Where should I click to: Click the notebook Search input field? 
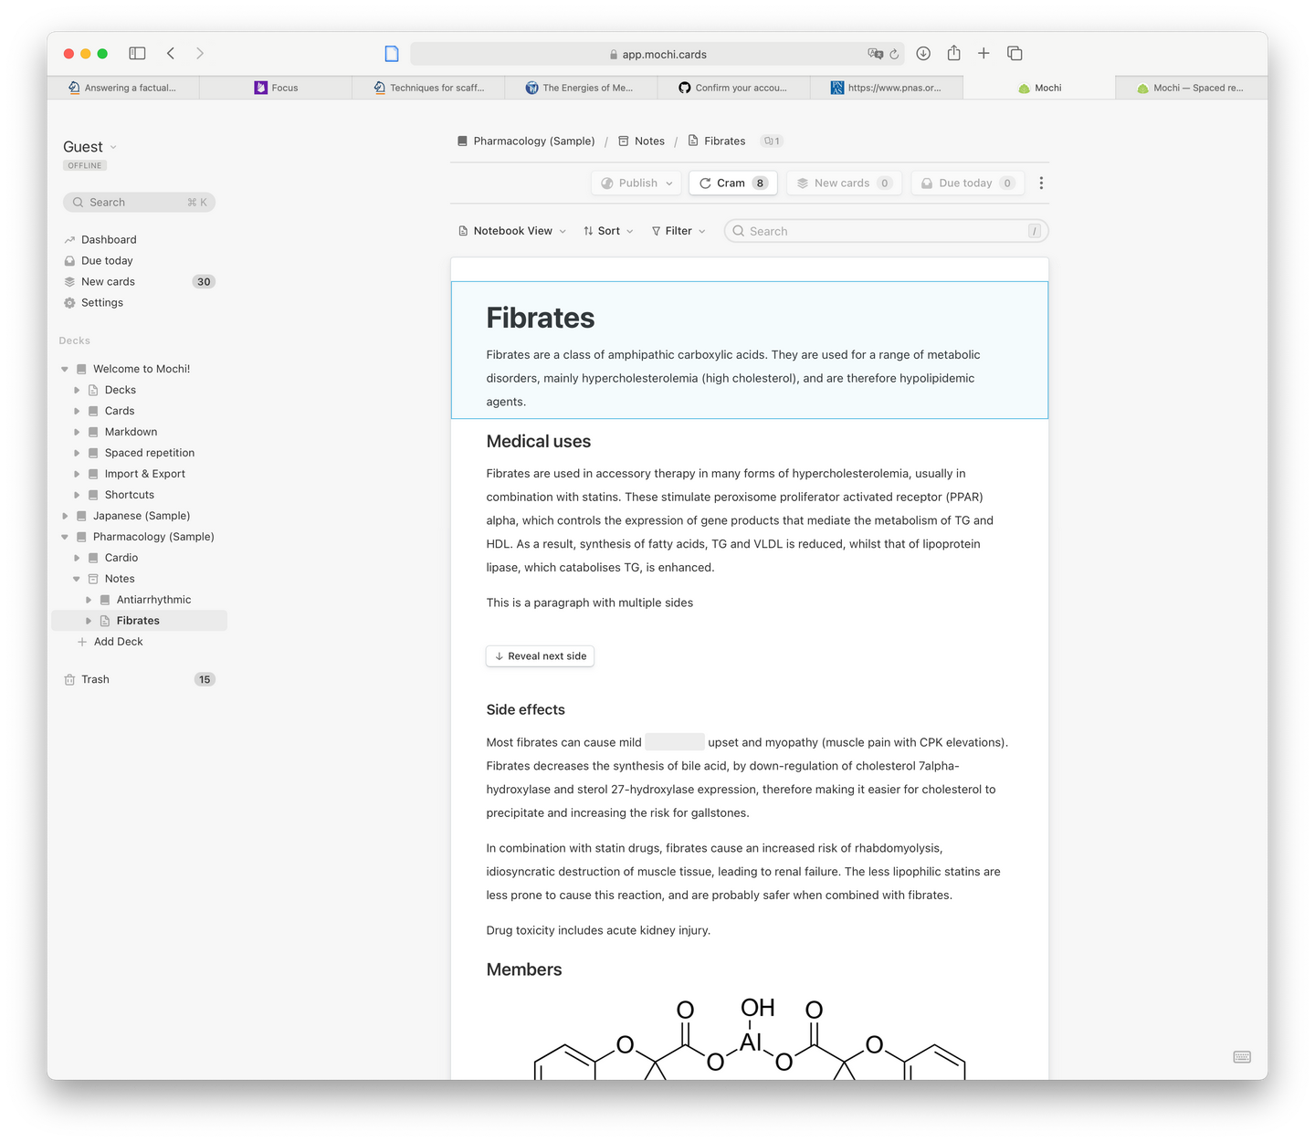886,231
